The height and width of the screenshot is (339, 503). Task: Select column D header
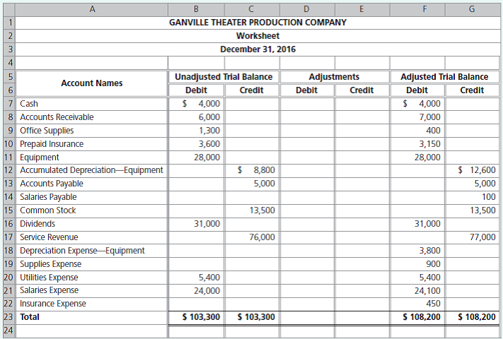coord(307,9)
